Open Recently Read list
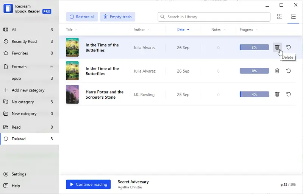Viewport: 303px width, 194px height. [30, 42]
